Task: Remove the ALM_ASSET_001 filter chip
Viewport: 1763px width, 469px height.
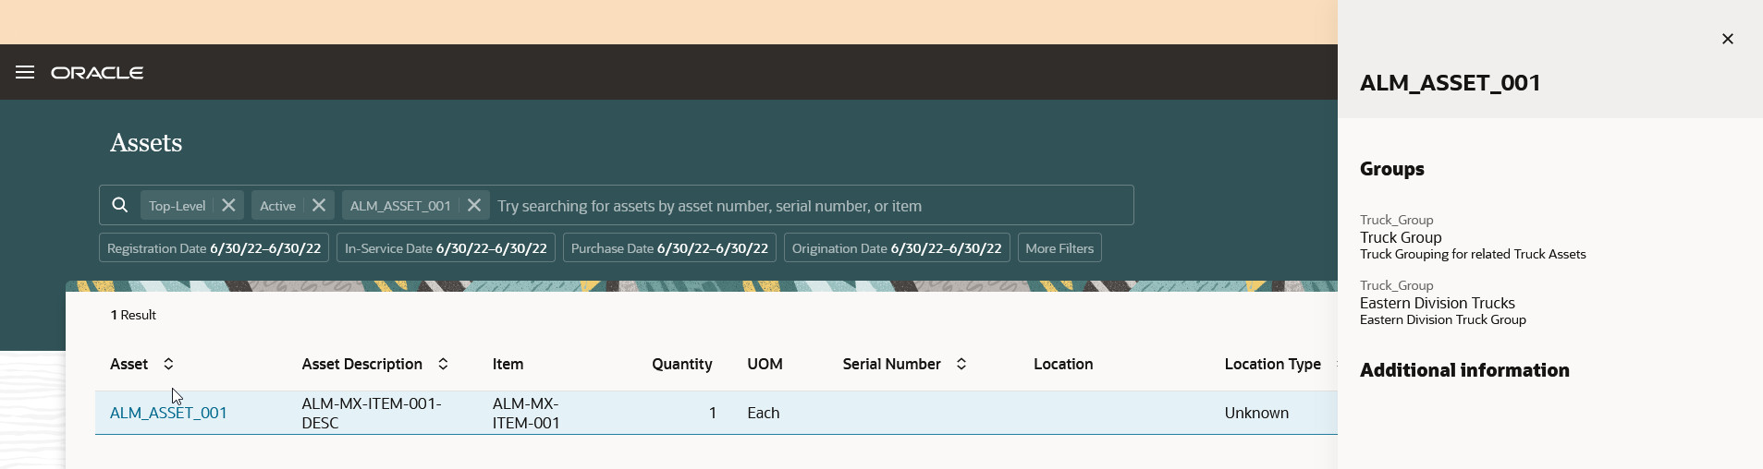Action: [x=474, y=205]
